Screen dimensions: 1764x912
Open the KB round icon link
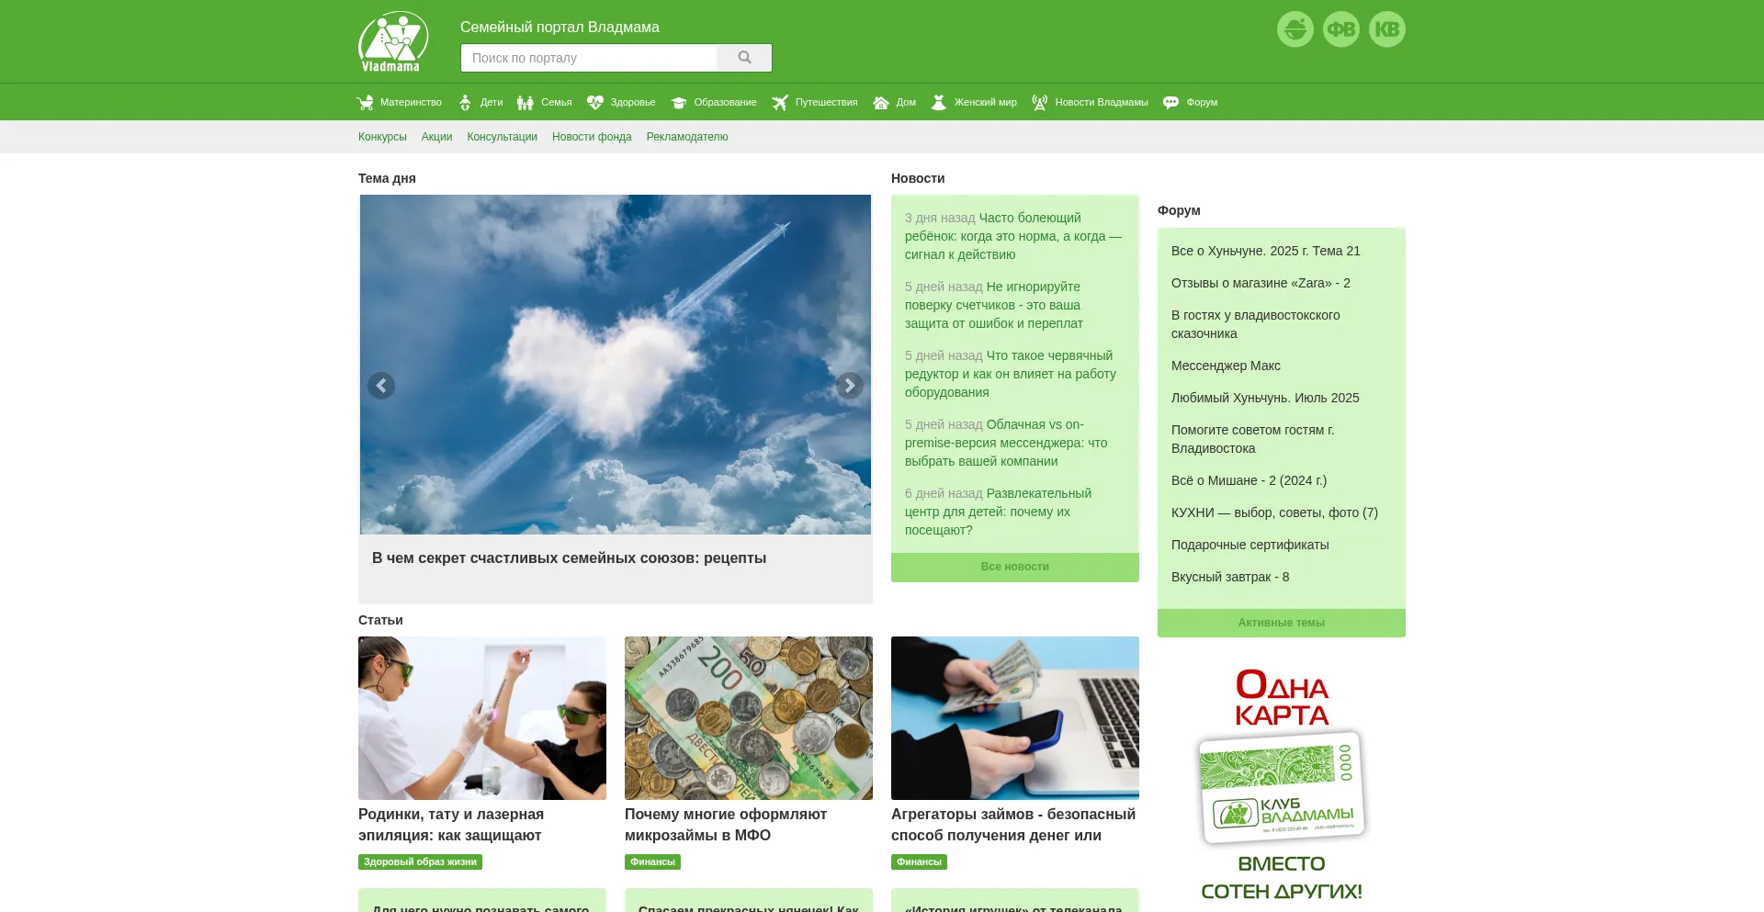click(1386, 29)
